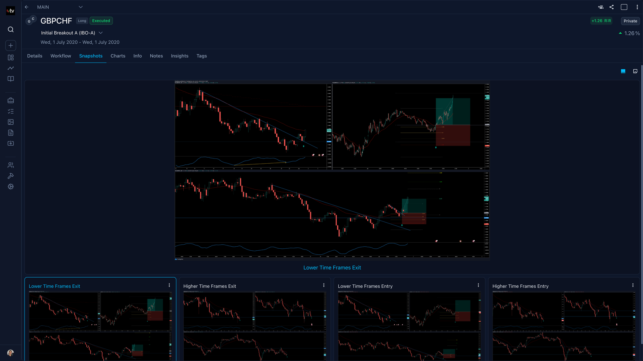
Task: Toggle the Private visibility button
Action: [630, 21]
